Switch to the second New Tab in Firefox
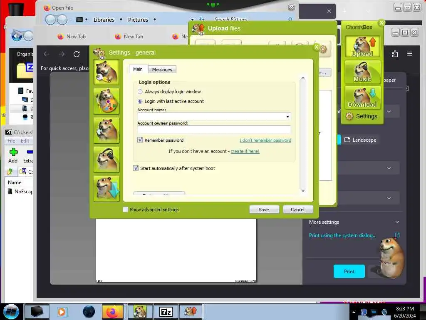 coord(129,37)
